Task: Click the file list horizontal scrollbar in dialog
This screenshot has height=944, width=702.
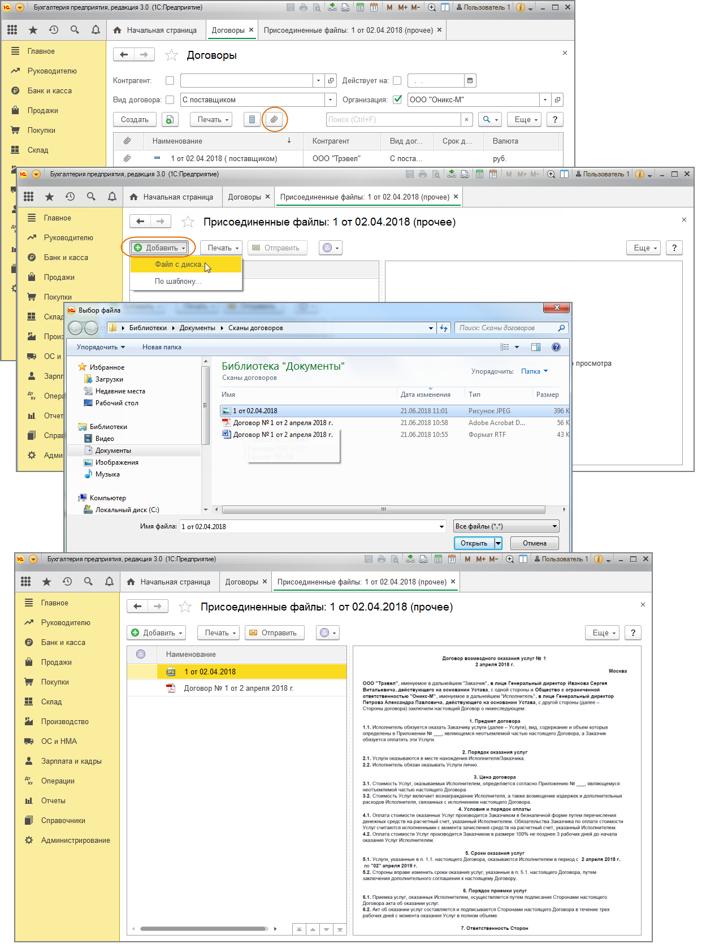Action: point(383,509)
